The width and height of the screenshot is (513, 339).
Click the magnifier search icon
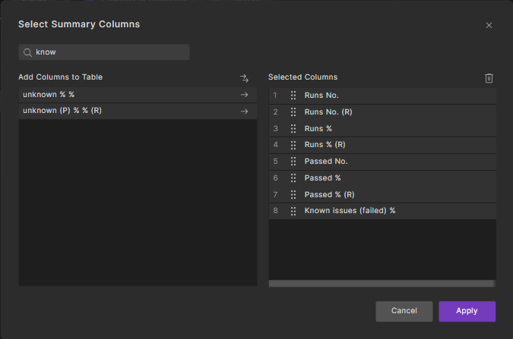tap(28, 52)
